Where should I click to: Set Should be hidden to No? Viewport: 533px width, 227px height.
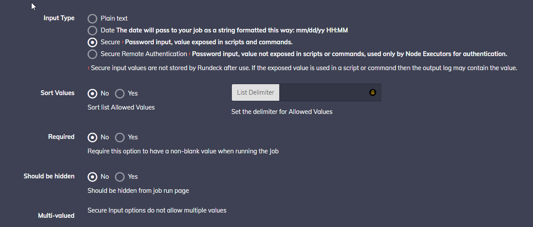pyautogui.click(x=92, y=177)
